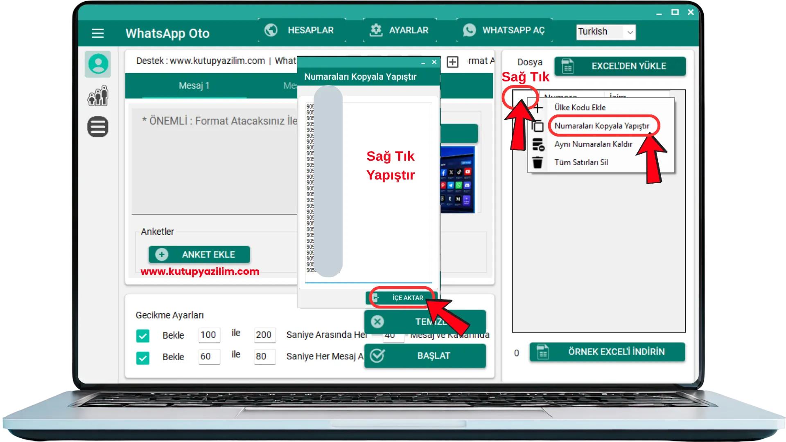Click the trash icon beside Tüm Satırları Sil
The width and height of the screenshot is (786, 442).
(538, 162)
